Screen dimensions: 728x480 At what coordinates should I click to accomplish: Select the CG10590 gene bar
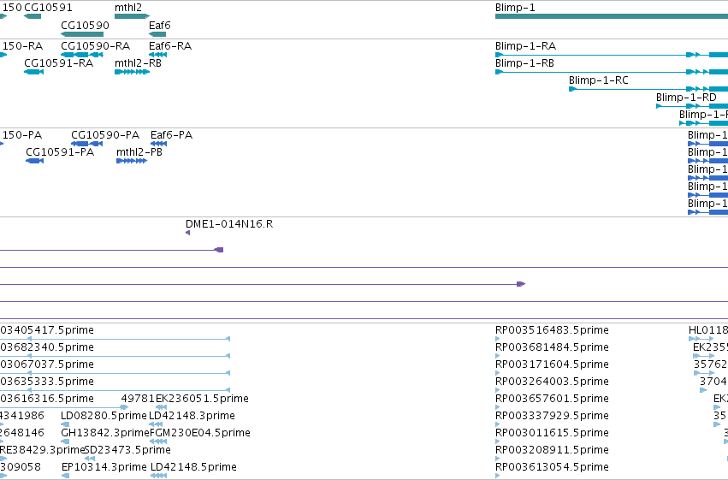[x=82, y=34]
